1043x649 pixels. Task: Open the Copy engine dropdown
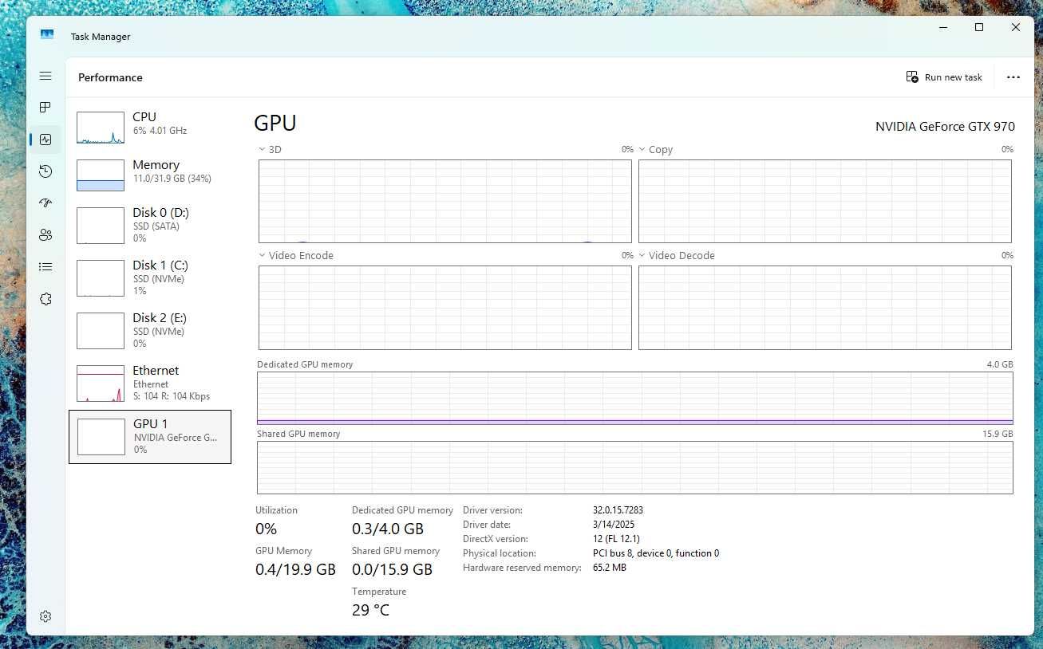point(655,149)
